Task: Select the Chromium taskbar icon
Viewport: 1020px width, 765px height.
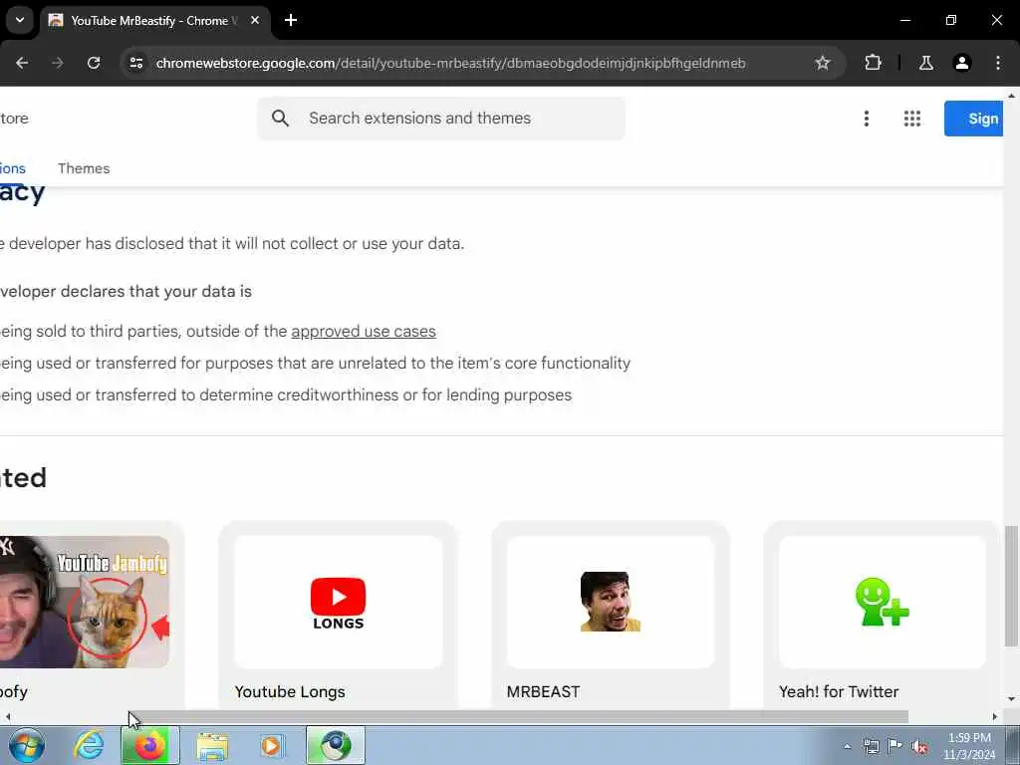Action: (336, 745)
